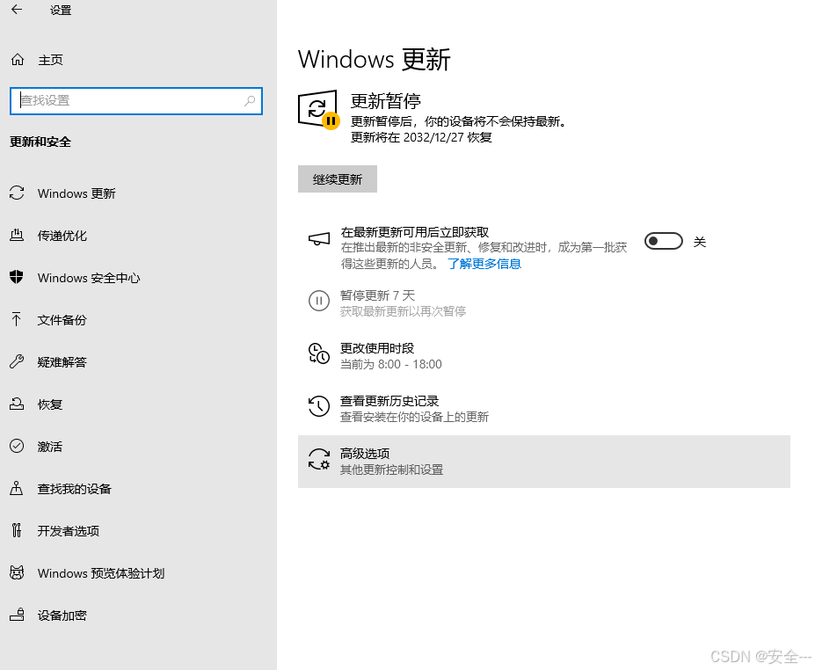Screen dimensions: 815x670
Task: Click the 当前为 8:00 - 18:00 text
Action: pyautogui.click(x=391, y=364)
